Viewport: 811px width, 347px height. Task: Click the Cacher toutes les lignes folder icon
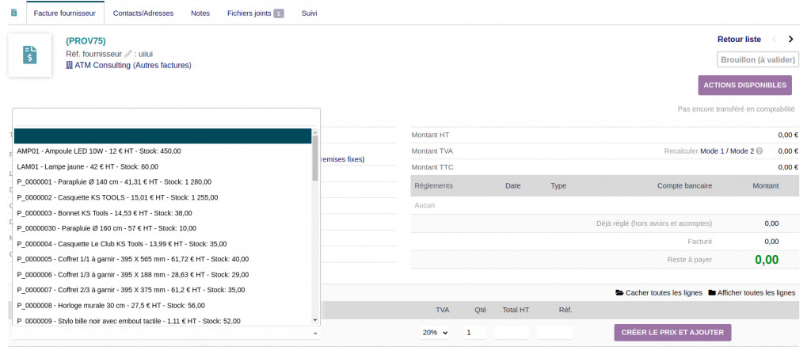619,292
